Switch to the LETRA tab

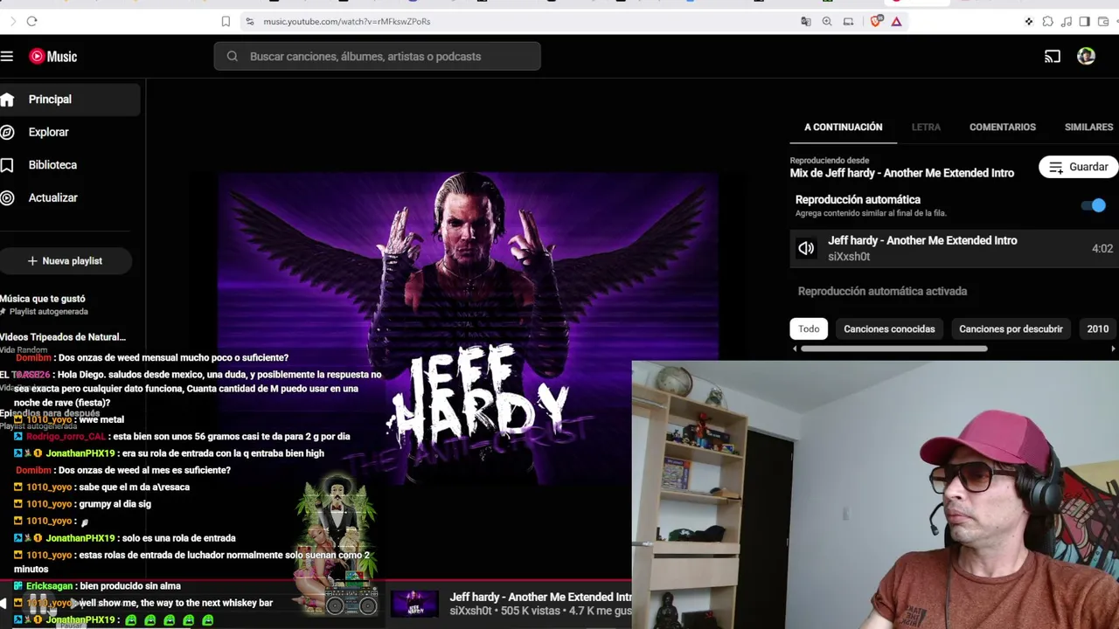(926, 128)
